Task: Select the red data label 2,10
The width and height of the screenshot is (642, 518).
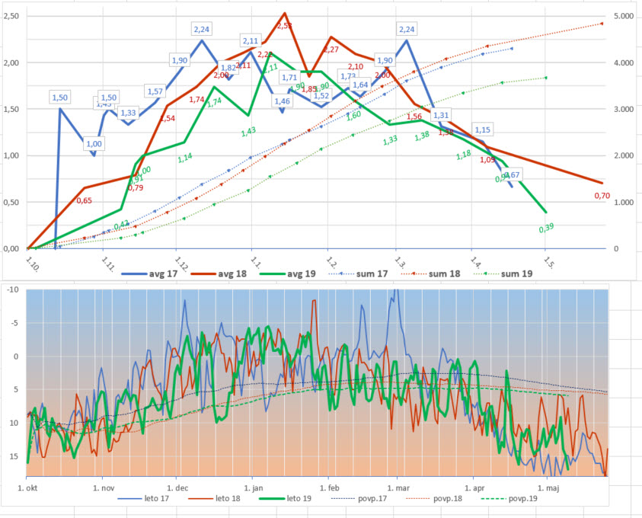Action: pos(356,66)
